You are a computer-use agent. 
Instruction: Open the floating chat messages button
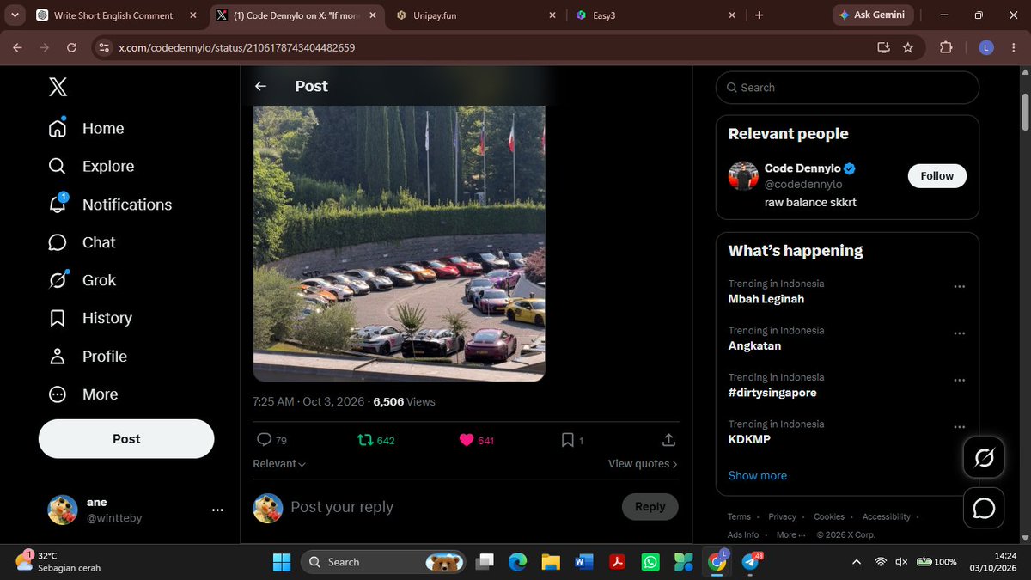coord(984,509)
